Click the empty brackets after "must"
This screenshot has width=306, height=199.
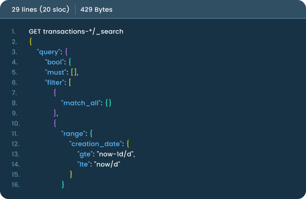(74, 72)
